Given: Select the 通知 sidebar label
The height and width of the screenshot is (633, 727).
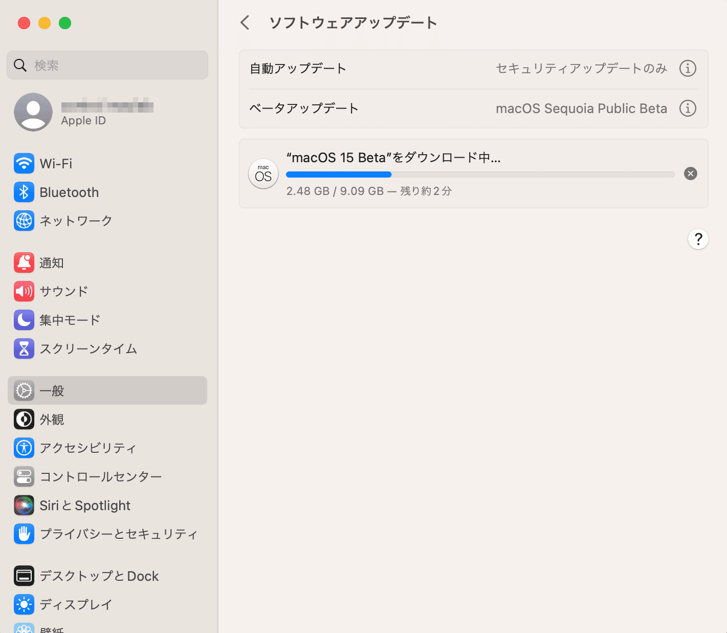Looking at the screenshot, I should tap(52, 263).
